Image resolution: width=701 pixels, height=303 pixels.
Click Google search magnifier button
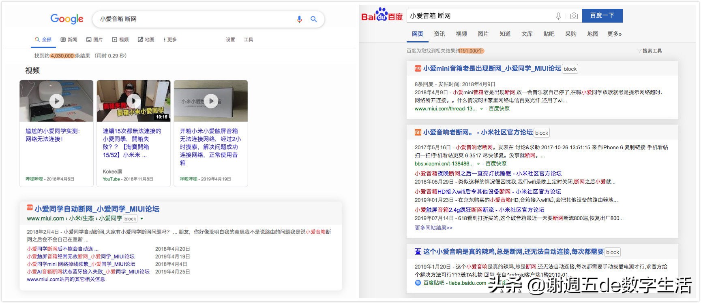coord(313,19)
